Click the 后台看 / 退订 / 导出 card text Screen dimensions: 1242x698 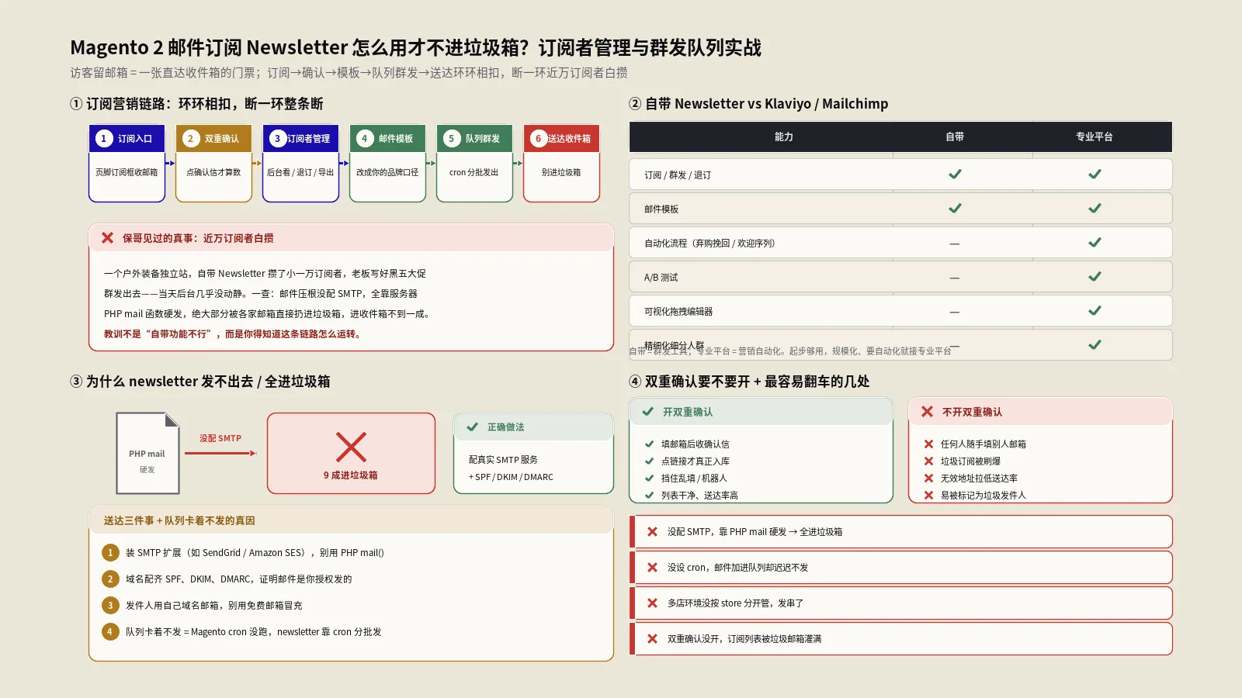point(300,173)
